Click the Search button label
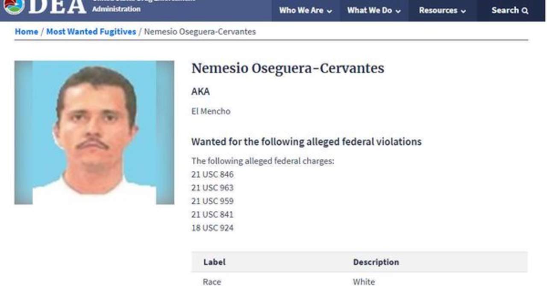The height and width of the screenshot is (286, 547). (505, 10)
